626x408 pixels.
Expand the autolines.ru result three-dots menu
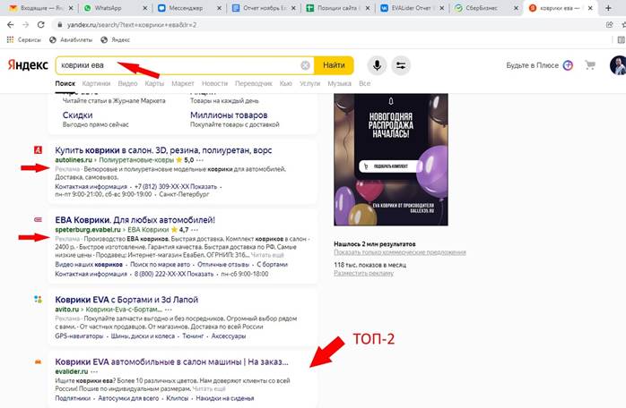200,160
